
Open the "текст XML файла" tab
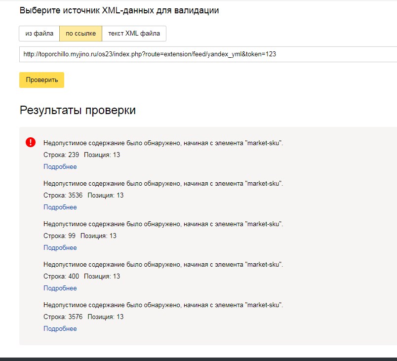[134, 34]
